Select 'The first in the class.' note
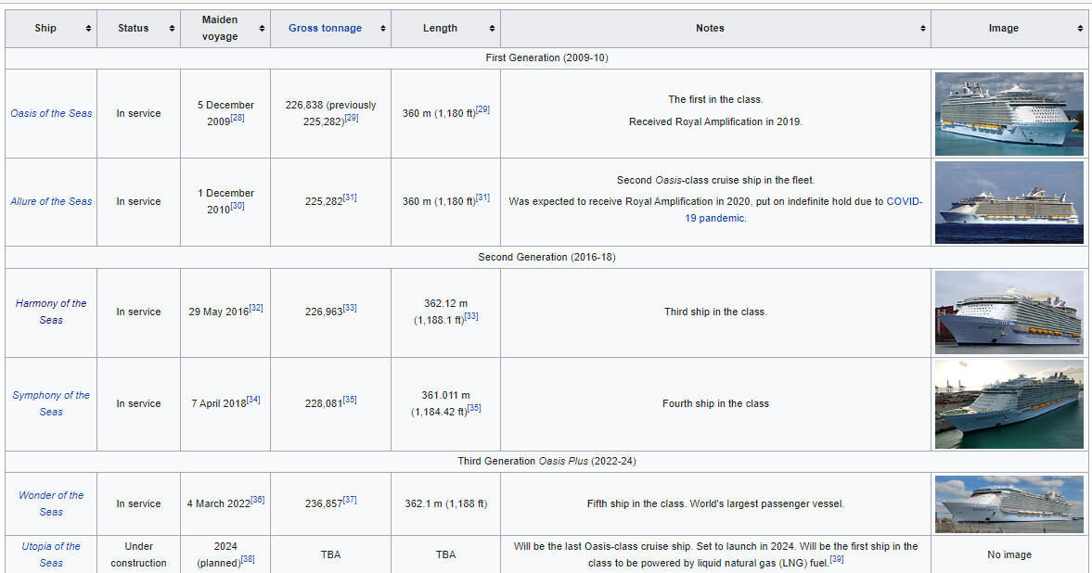The width and height of the screenshot is (1092, 573). [x=716, y=99]
